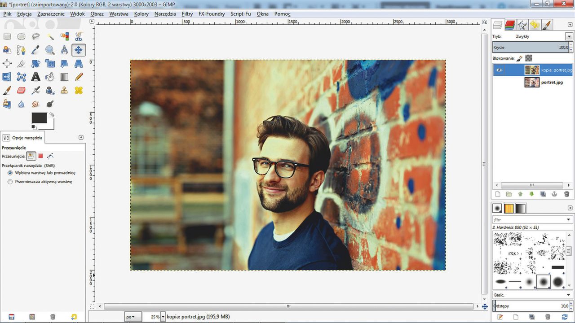
Task: Open the layers panel configuration menu arrow
Action: (x=571, y=25)
